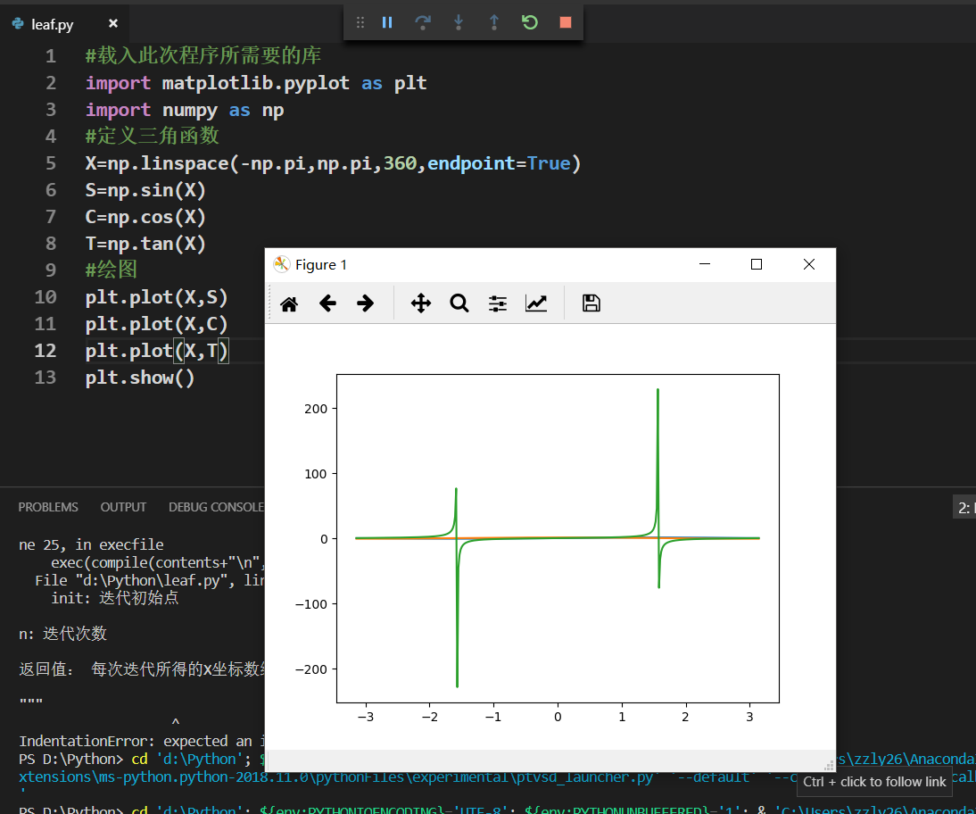Open the DEBUG CONSOLE panel tab
The image size is (976, 814).
pyautogui.click(x=216, y=507)
